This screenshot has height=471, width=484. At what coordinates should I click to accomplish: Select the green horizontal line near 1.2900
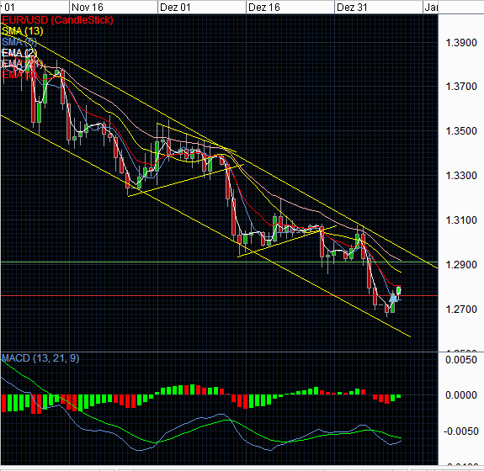click(x=219, y=262)
